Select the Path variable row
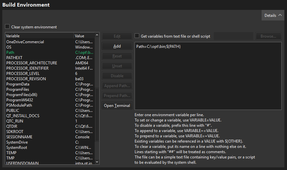 pyautogui.click(x=50, y=52)
